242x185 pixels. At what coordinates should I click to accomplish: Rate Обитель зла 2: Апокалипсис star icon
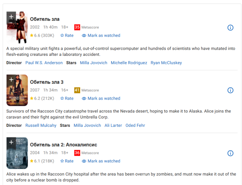point(67,161)
